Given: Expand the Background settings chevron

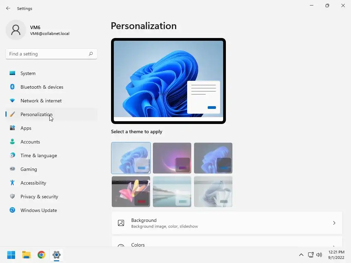Looking at the screenshot, I should pos(334,223).
